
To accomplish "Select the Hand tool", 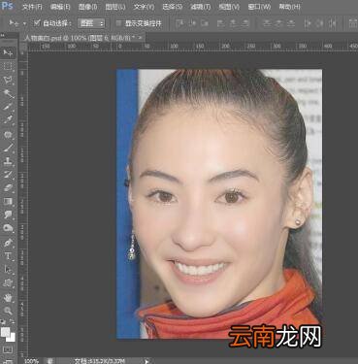I will pos(8,297).
